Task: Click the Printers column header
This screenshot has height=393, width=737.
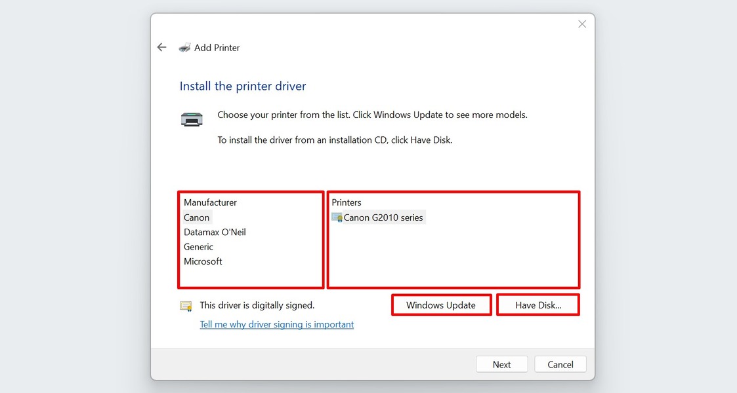Action: click(x=346, y=202)
